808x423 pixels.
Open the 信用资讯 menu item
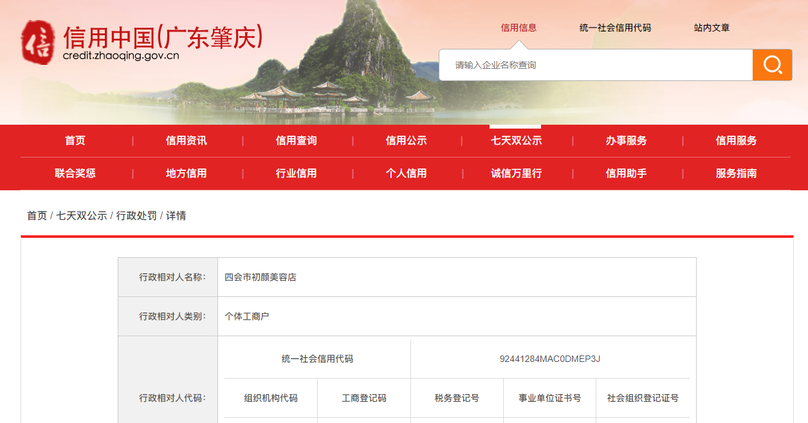186,141
